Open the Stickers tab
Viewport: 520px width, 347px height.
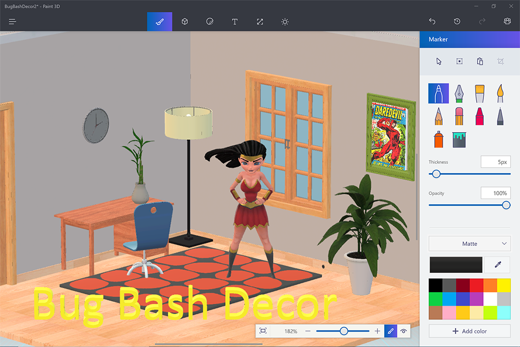click(209, 22)
